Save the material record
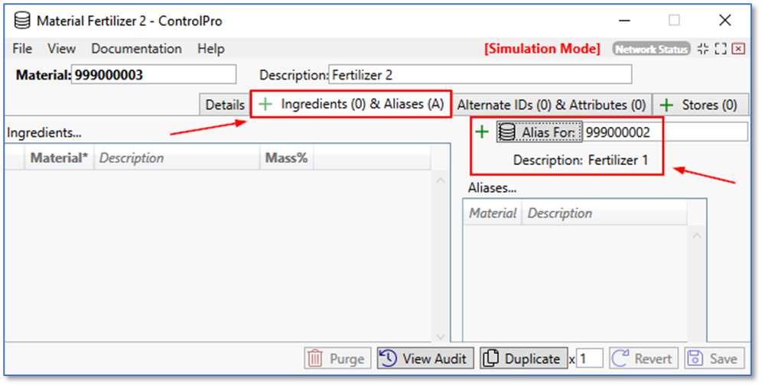Image resolution: width=762 pixels, height=386 pixels. pyautogui.click(x=714, y=358)
